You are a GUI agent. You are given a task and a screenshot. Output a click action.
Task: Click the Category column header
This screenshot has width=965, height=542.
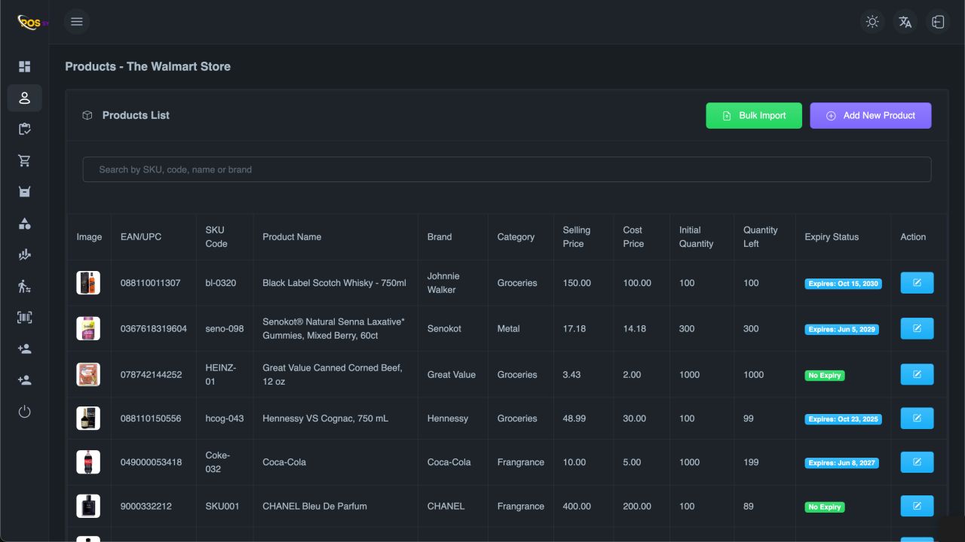[x=516, y=237]
